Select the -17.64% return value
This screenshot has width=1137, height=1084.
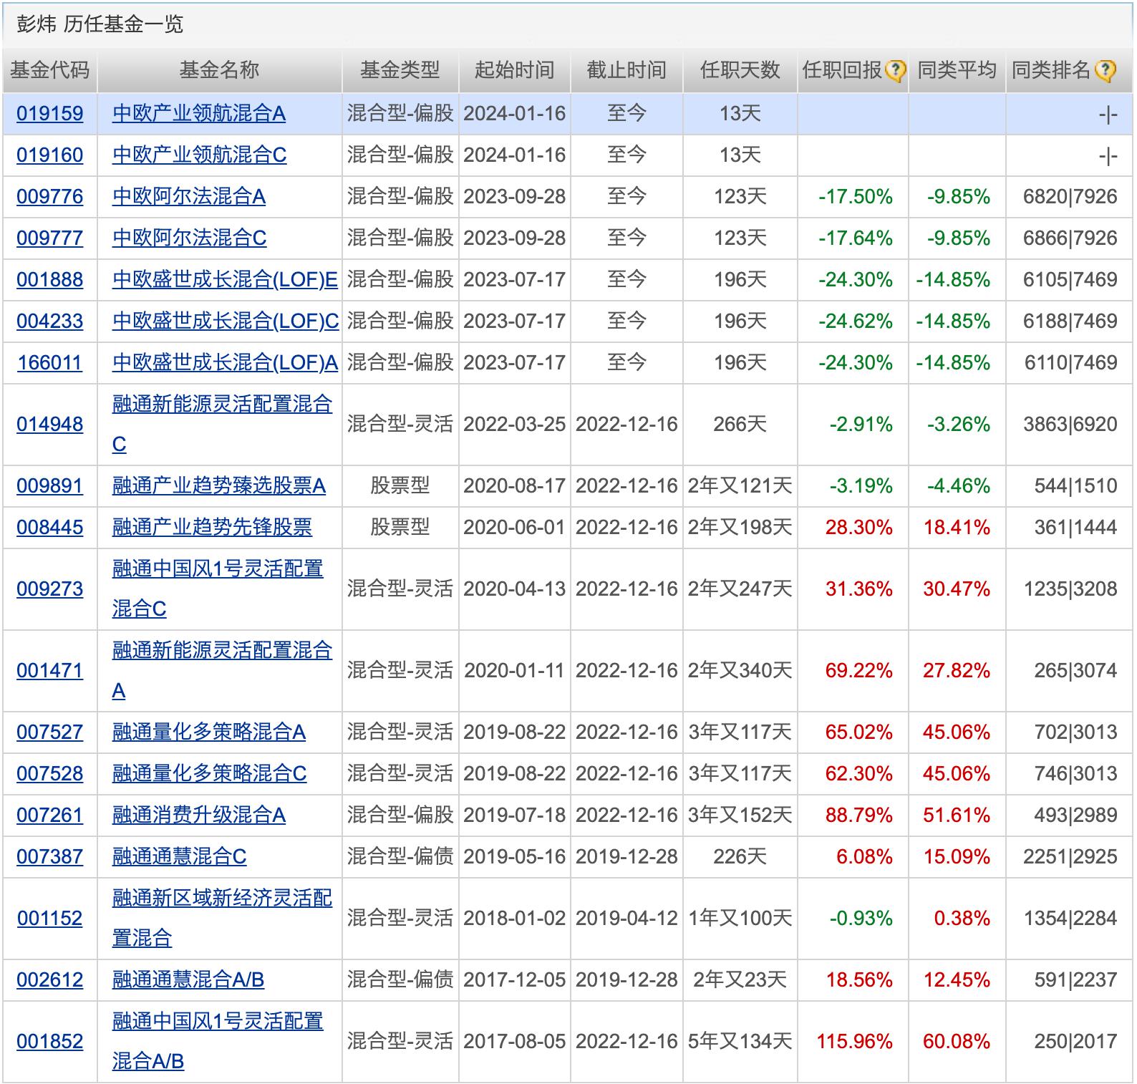pos(856,238)
